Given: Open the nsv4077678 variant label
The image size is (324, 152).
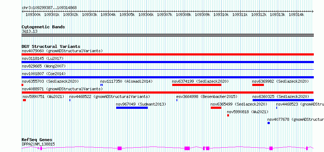Looking at the screenshot, I should pyautogui.click(x=296, y=119).
